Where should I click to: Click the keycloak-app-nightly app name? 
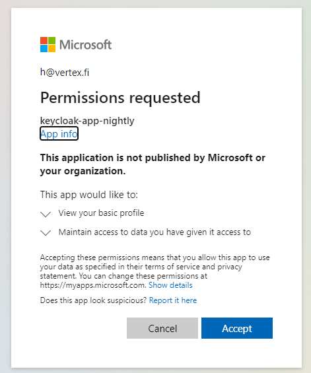tap(87, 121)
